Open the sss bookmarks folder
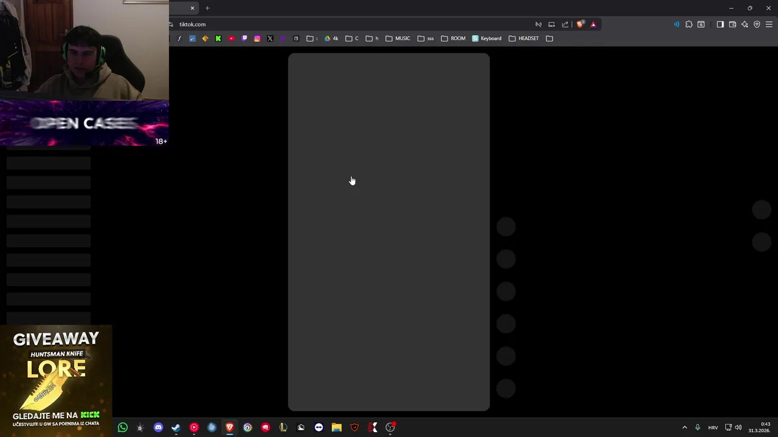This screenshot has height=437, width=778. pyautogui.click(x=425, y=38)
